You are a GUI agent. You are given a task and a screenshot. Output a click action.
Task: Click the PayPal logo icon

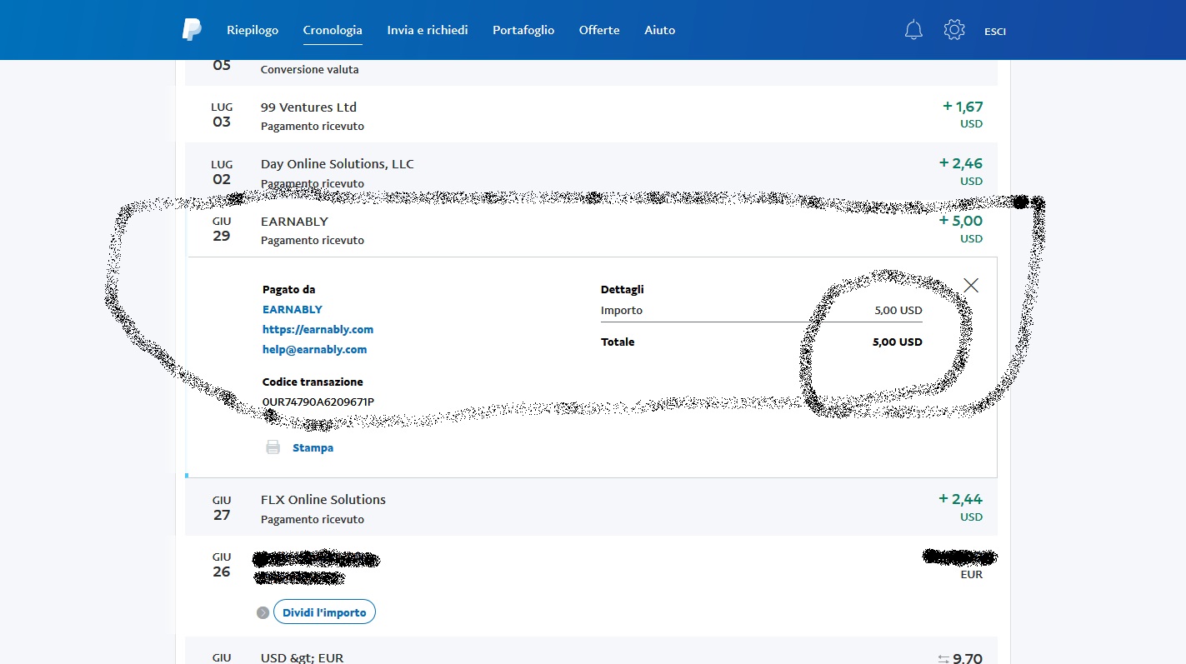[x=192, y=30]
